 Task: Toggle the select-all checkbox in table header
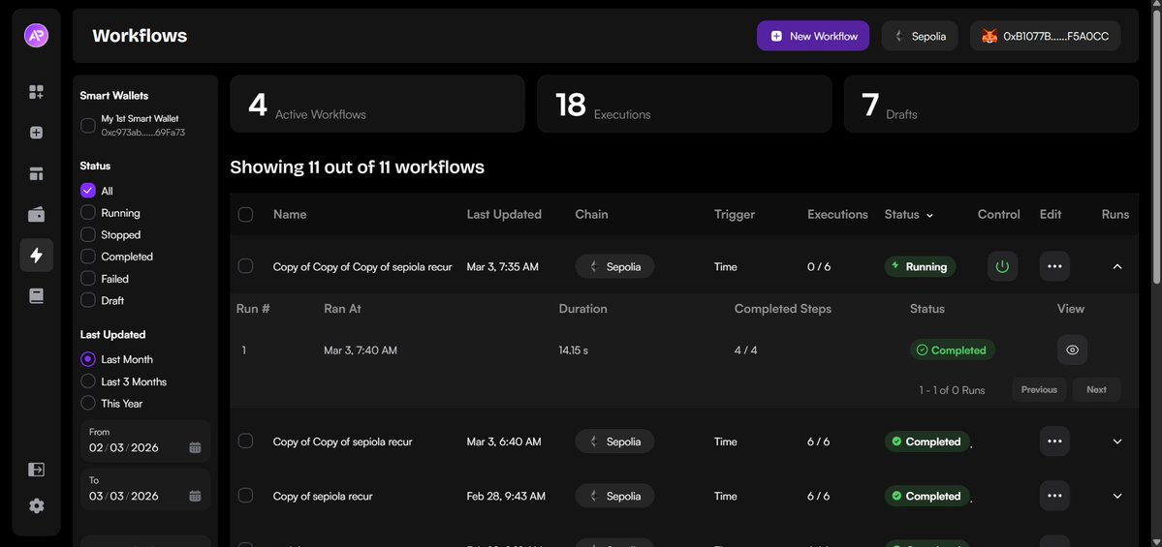[x=245, y=215]
